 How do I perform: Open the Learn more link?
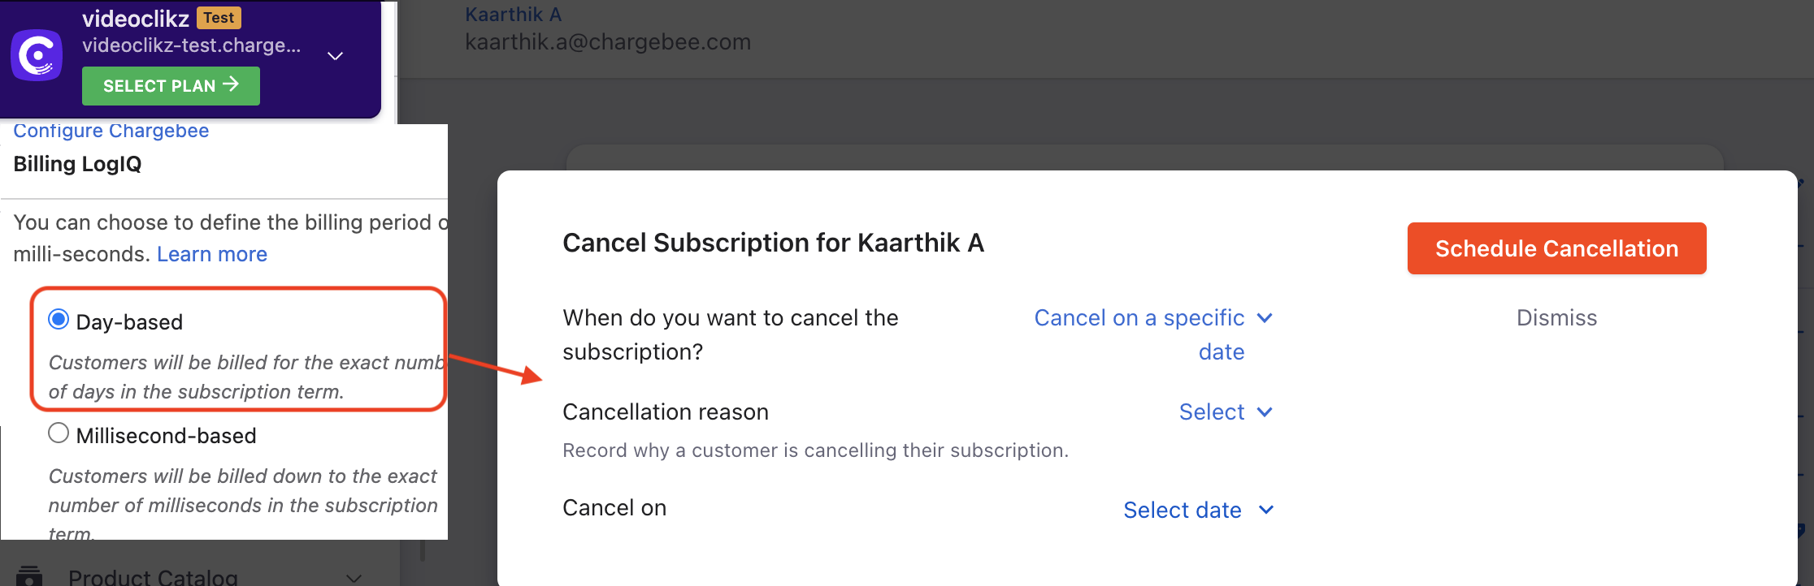click(x=211, y=254)
